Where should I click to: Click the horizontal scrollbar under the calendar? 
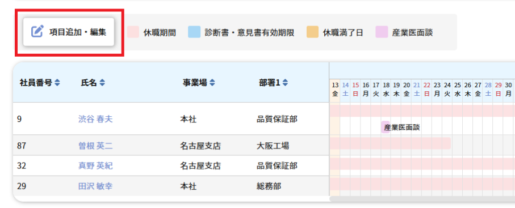(x=422, y=199)
